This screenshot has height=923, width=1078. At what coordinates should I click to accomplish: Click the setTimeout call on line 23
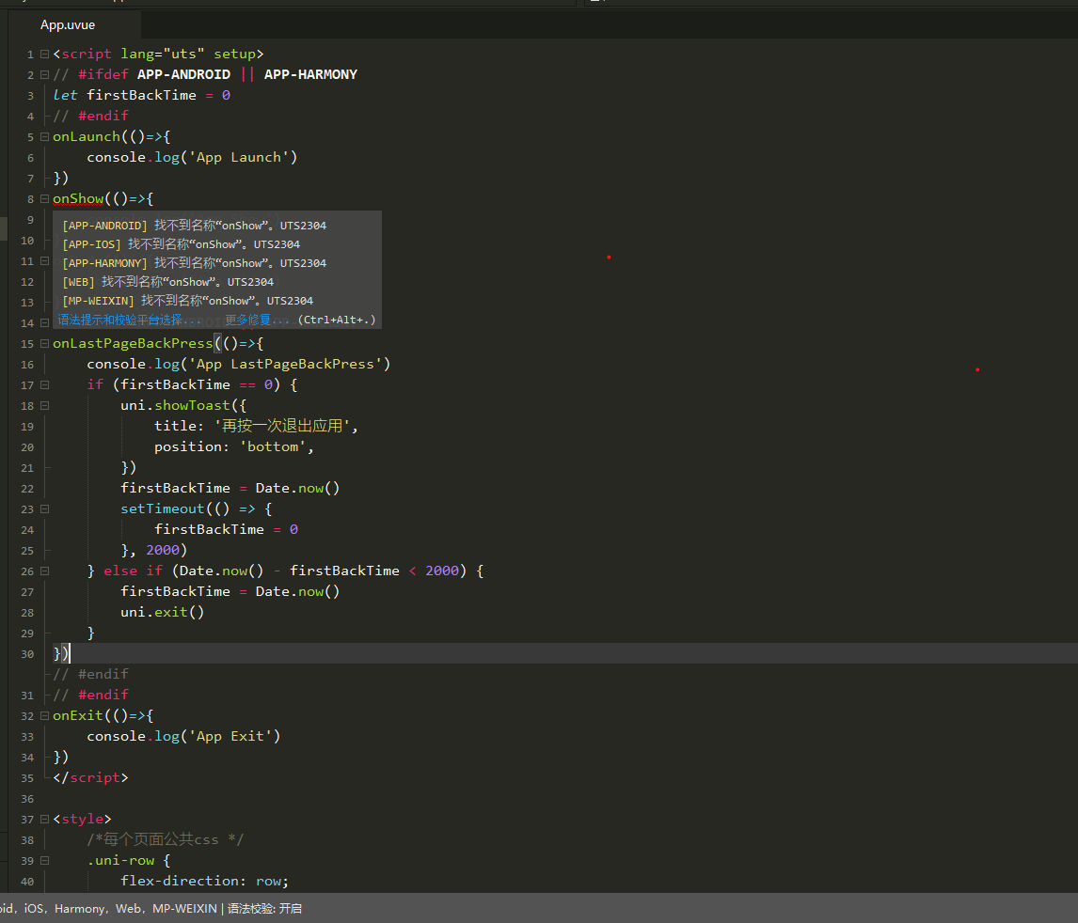(x=162, y=508)
